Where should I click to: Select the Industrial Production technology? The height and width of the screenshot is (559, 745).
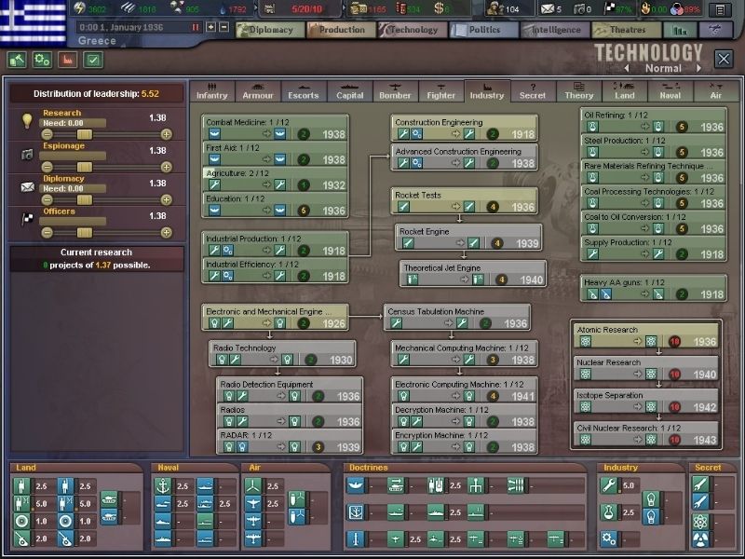coord(275,244)
